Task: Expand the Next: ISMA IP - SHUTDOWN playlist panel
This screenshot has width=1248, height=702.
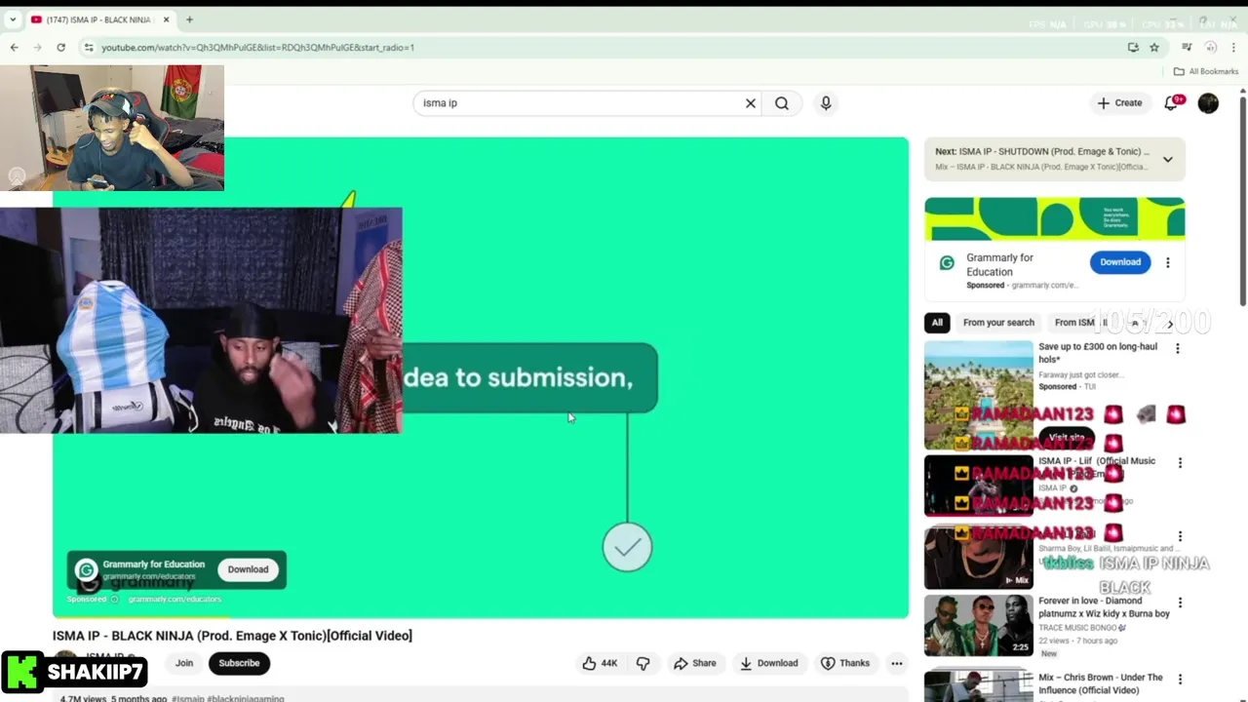Action: coord(1167,159)
